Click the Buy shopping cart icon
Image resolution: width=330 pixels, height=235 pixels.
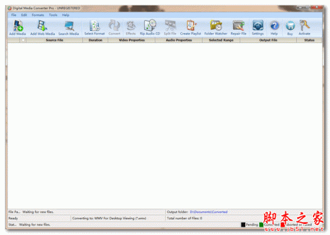point(290,28)
